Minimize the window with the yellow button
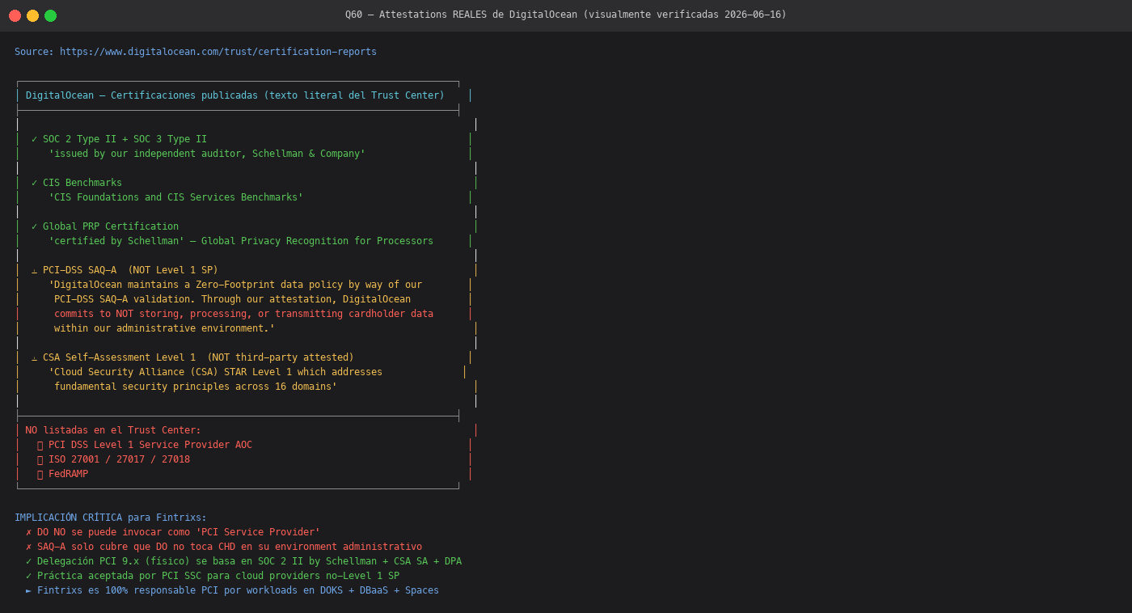This screenshot has height=613, width=1132. point(32,15)
